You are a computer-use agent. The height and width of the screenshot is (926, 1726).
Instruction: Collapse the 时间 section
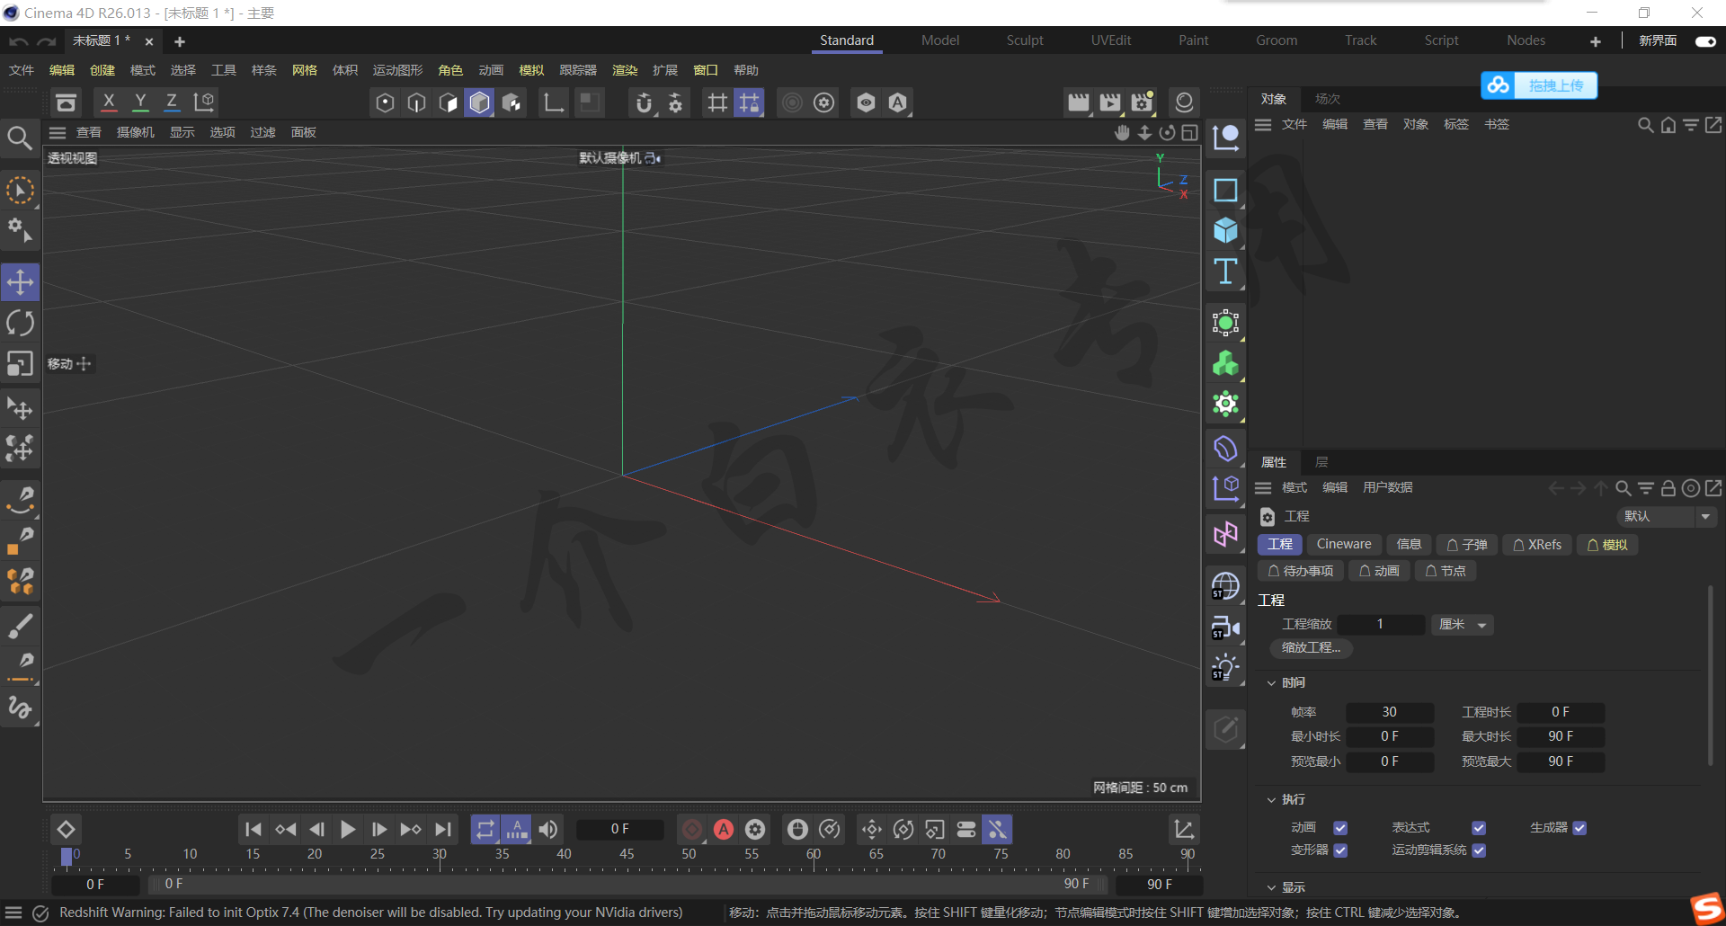pyautogui.click(x=1271, y=683)
